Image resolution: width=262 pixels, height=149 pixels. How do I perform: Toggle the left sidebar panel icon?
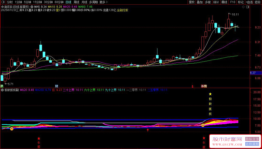[x=3, y=2]
